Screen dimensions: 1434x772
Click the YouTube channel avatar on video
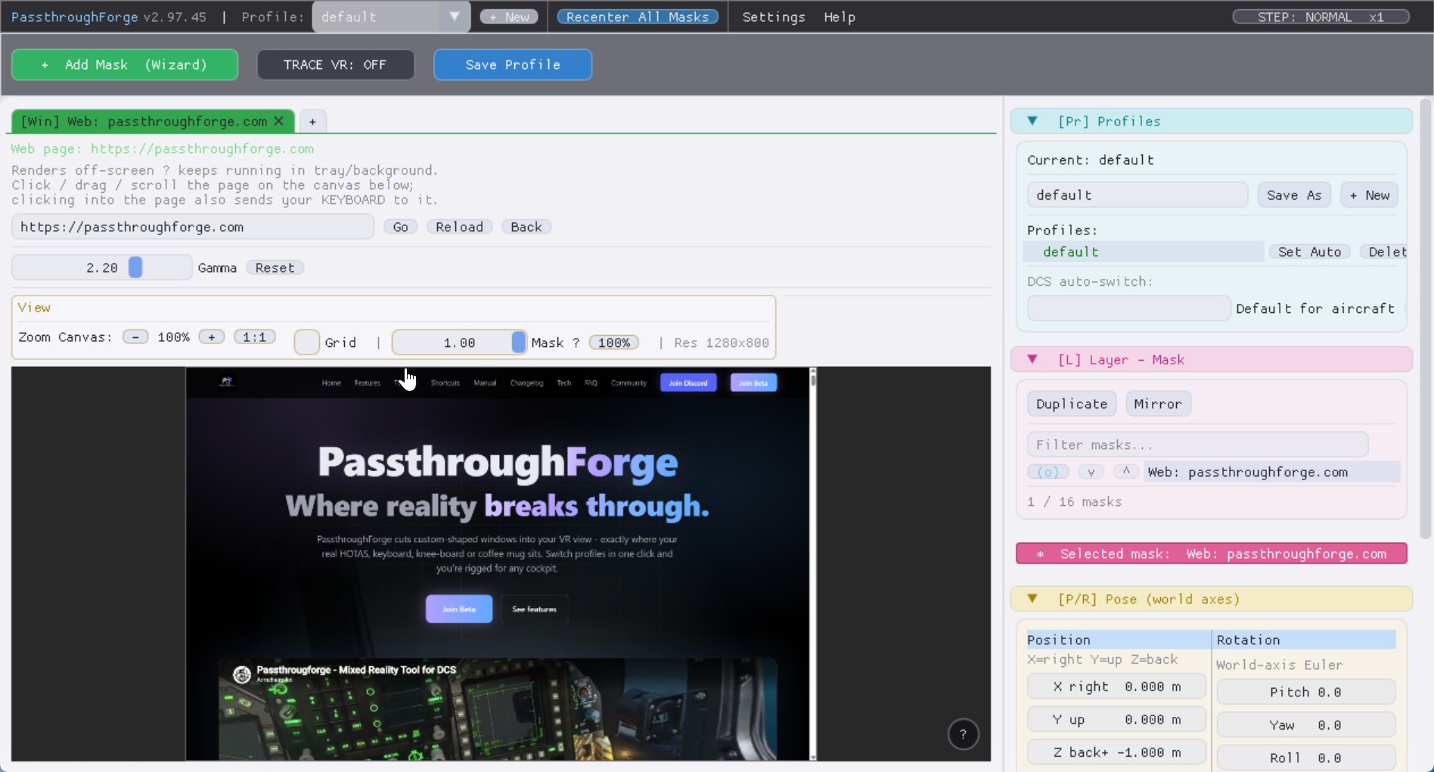click(242, 674)
